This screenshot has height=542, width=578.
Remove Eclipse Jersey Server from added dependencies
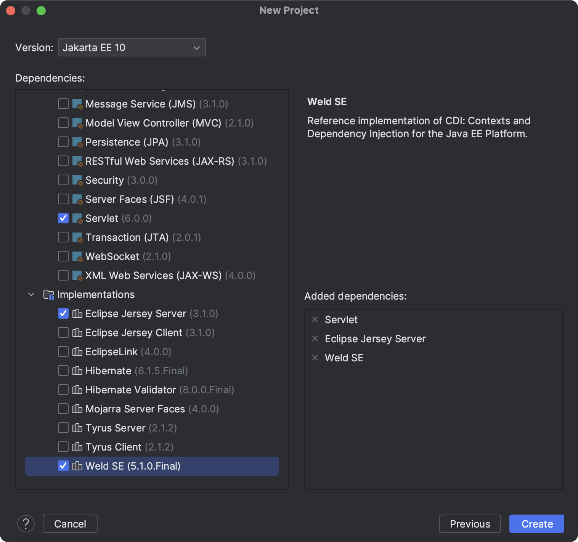coord(315,339)
